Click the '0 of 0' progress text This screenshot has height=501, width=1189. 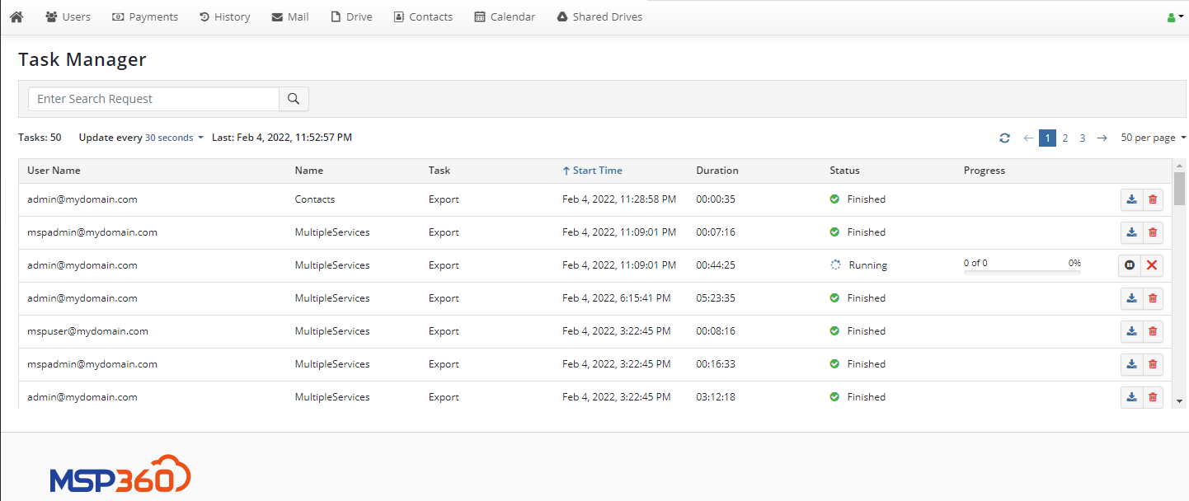click(975, 263)
